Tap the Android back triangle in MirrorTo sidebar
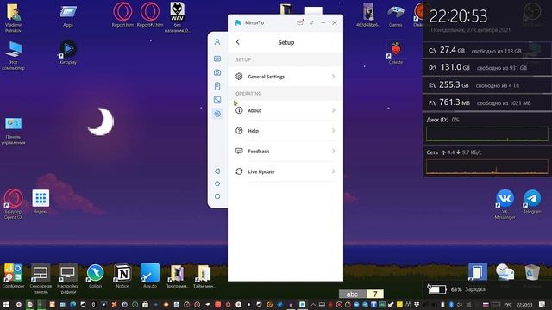The image size is (552, 310). click(217, 171)
